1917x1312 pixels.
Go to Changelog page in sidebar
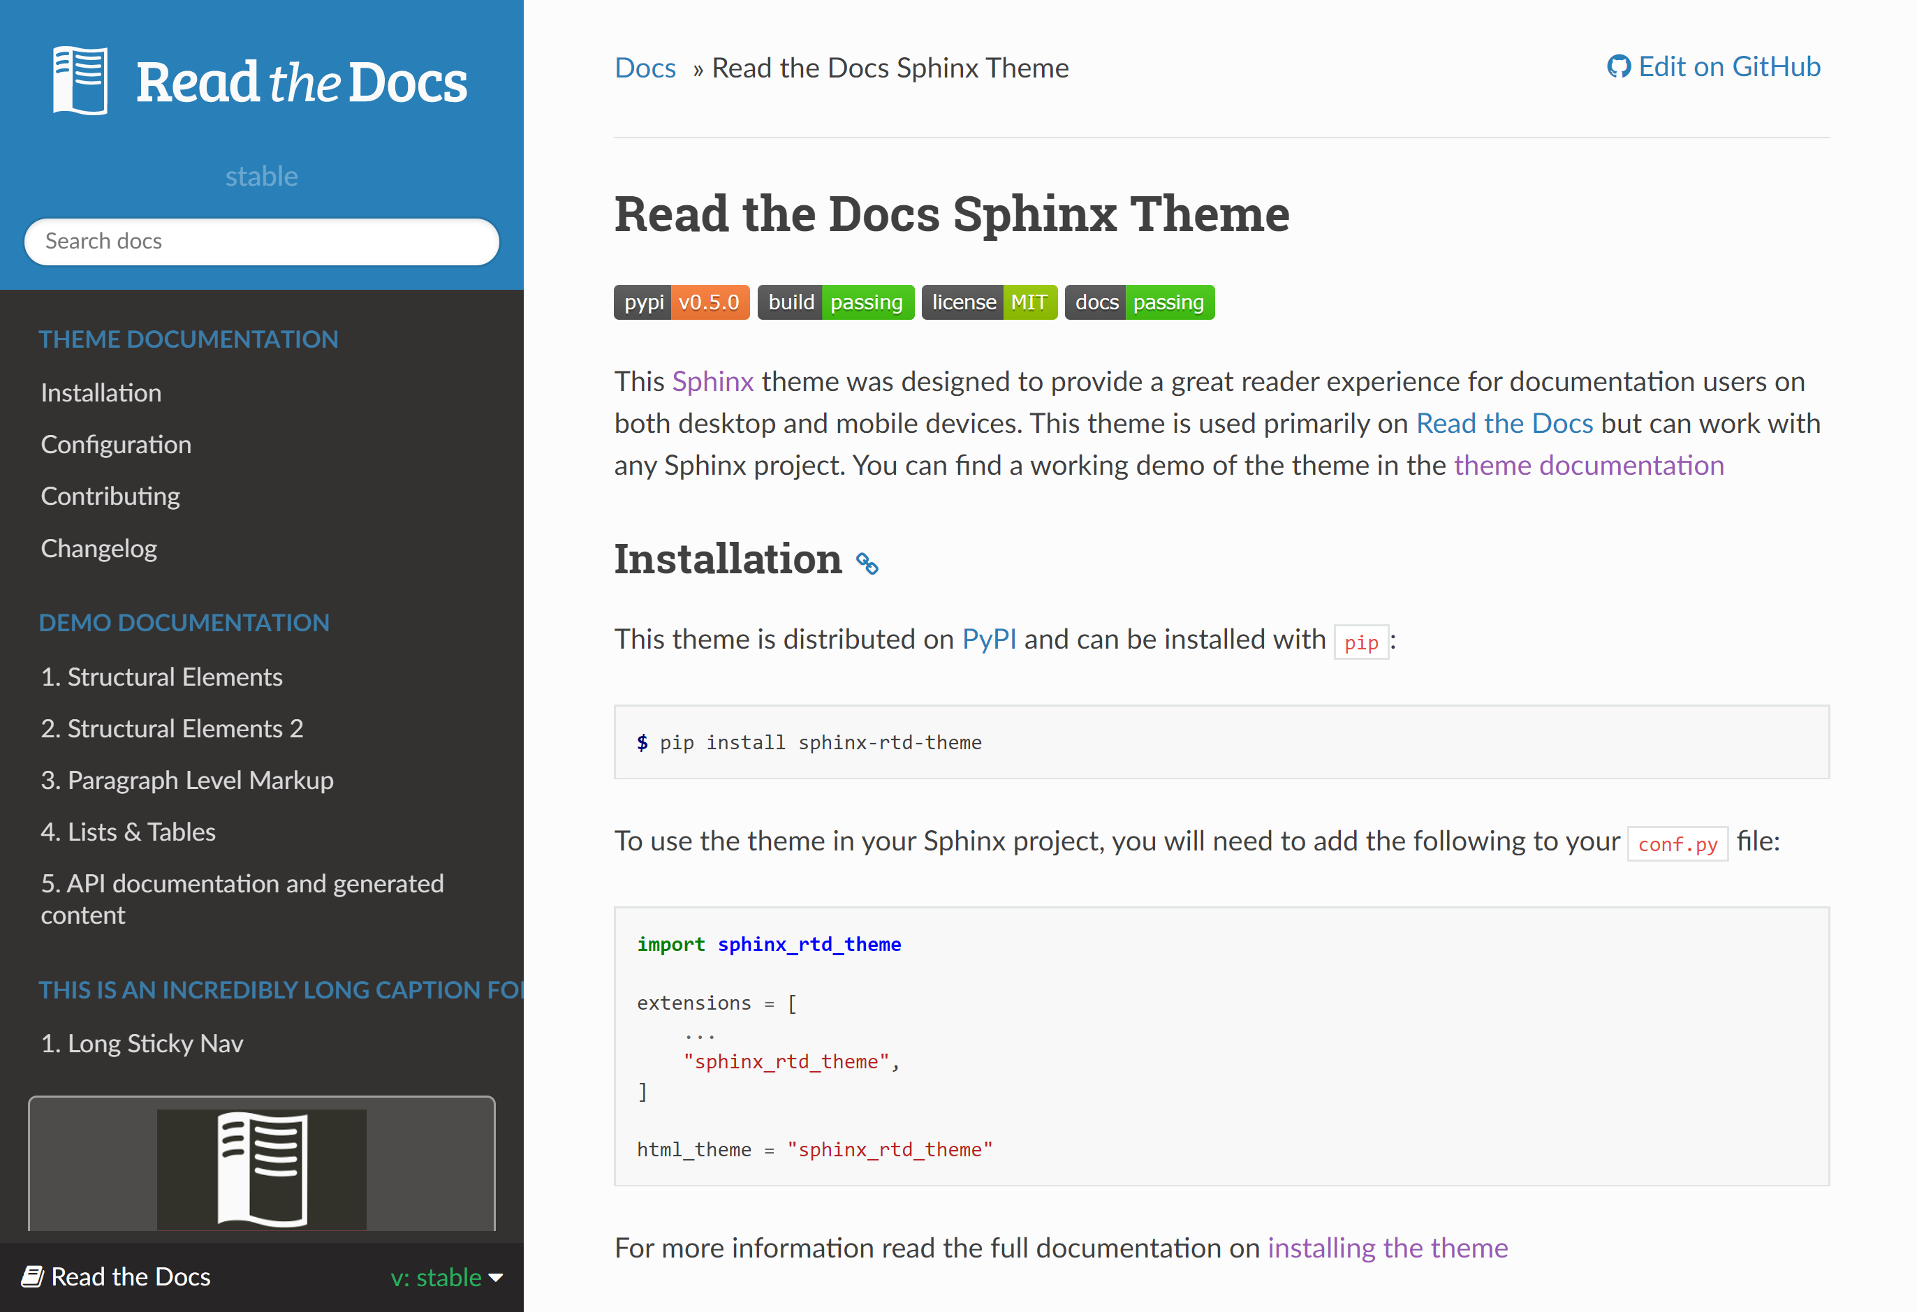99,548
